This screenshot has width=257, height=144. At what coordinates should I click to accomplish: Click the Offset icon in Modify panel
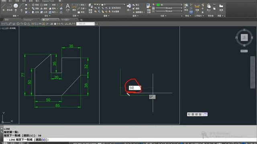[61, 12]
